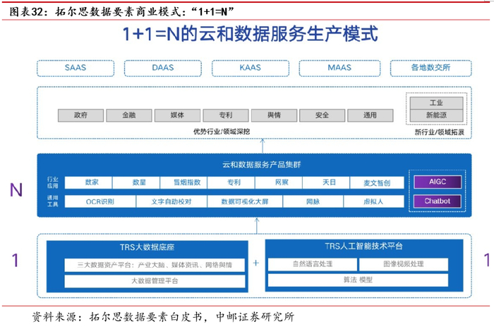Select the 政府 industry box
This screenshot has width=494, height=329.
click(80, 116)
